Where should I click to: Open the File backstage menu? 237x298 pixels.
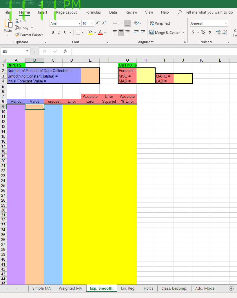7,12
